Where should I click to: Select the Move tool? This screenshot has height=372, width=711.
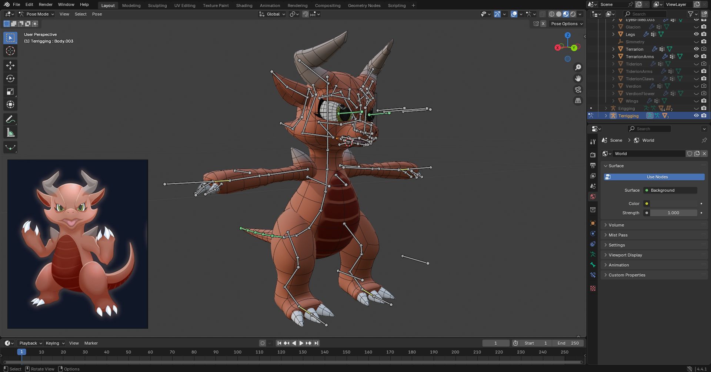click(x=10, y=66)
